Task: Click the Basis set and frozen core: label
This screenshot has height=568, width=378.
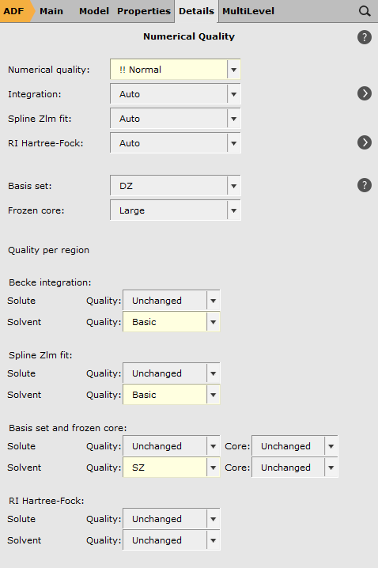Action: (x=68, y=428)
